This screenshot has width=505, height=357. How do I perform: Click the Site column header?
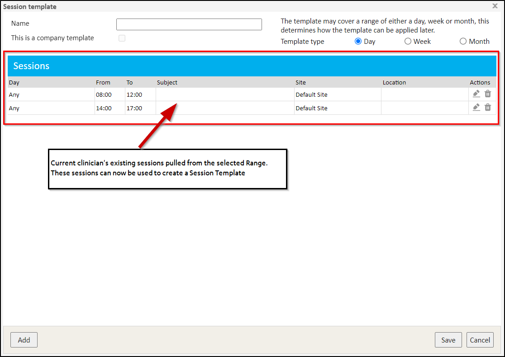coord(300,83)
